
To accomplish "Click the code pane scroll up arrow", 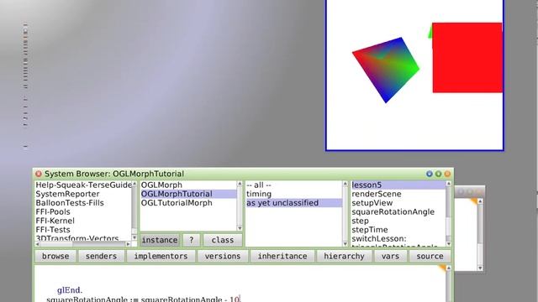I will coord(448,268).
